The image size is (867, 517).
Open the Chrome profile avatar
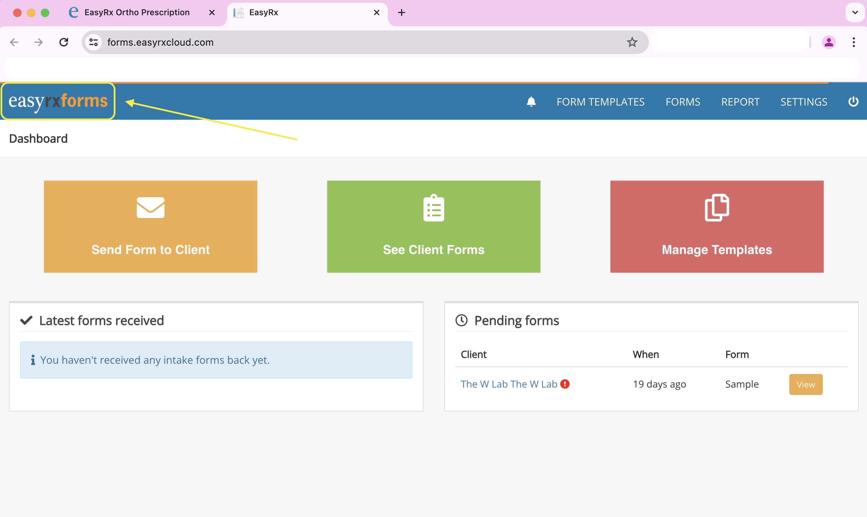tap(829, 42)
